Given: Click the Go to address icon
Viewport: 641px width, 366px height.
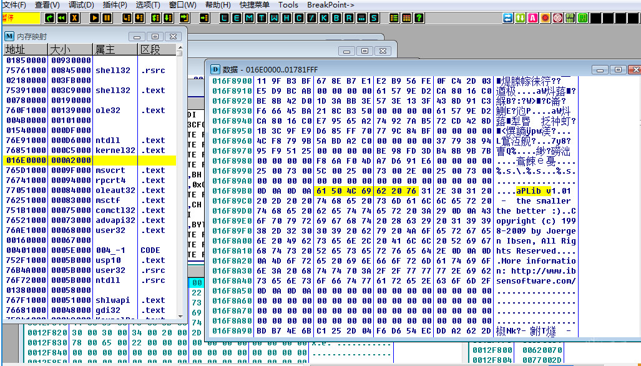Looking at the screenshot, I should (x=204, y=18).
